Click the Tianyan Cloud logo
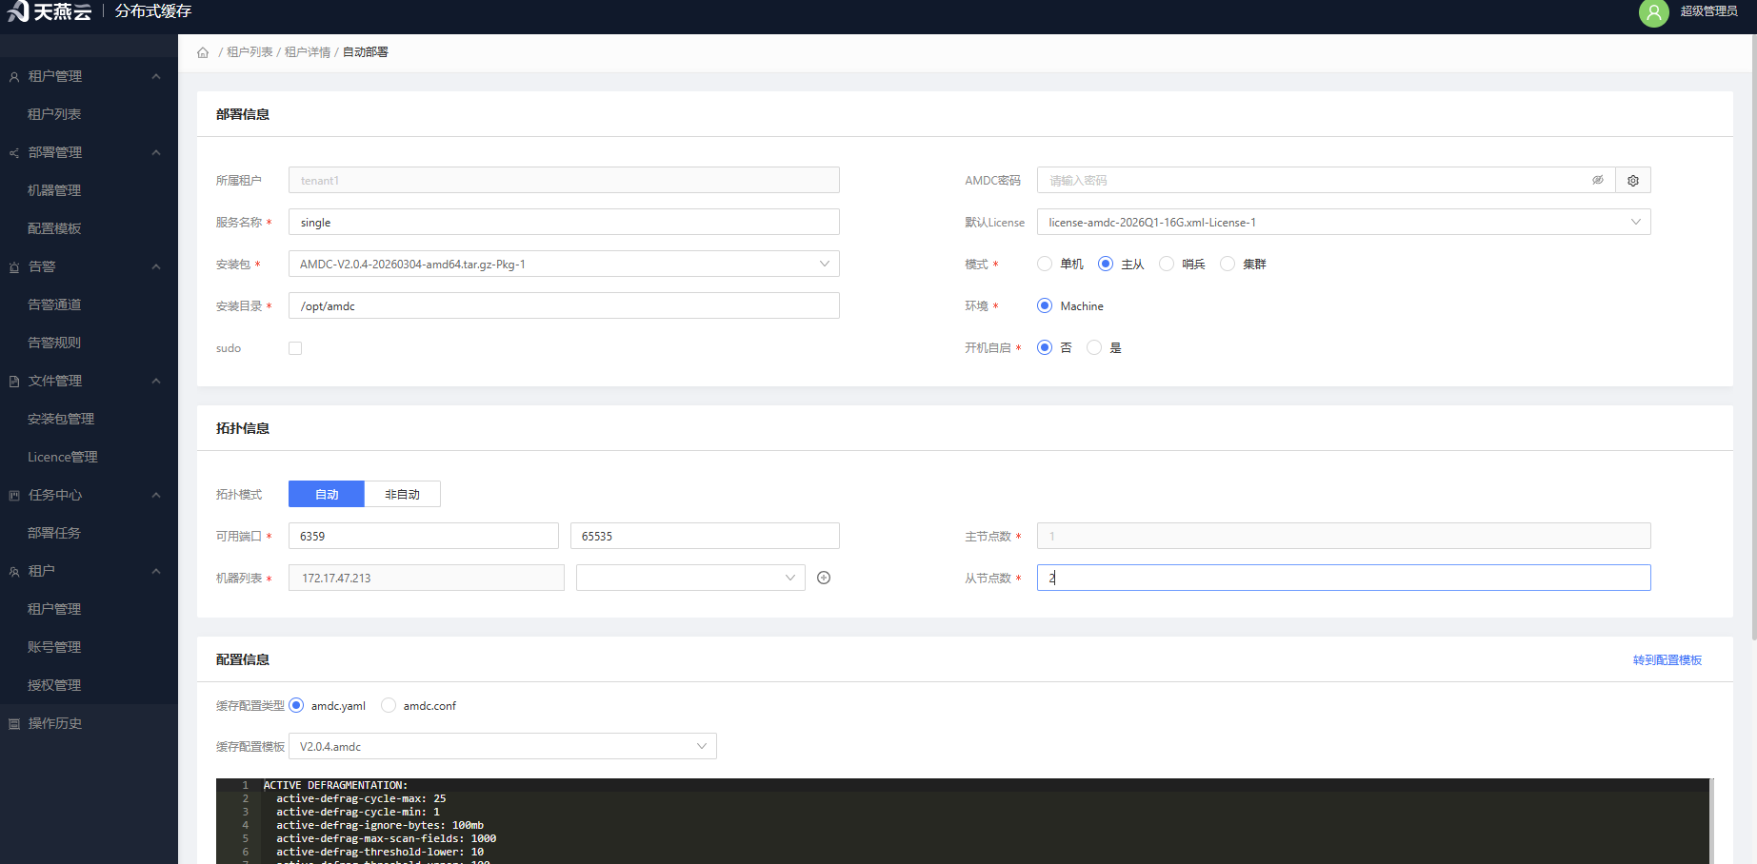The image size is (1757, 864). coord(50,11)
